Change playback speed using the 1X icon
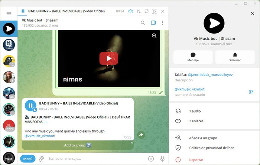The image size is (260, 165). (x=155, y=11)
